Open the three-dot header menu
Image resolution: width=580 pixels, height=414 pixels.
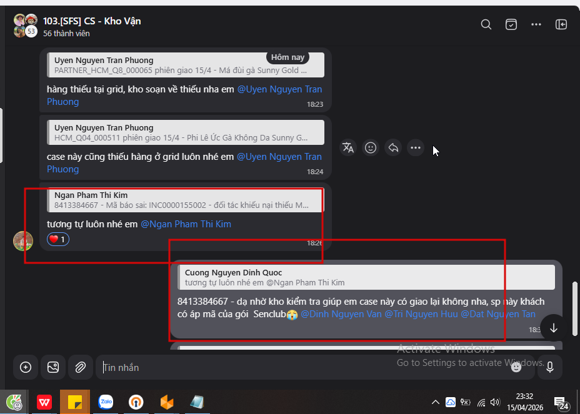tap(536, 25)
